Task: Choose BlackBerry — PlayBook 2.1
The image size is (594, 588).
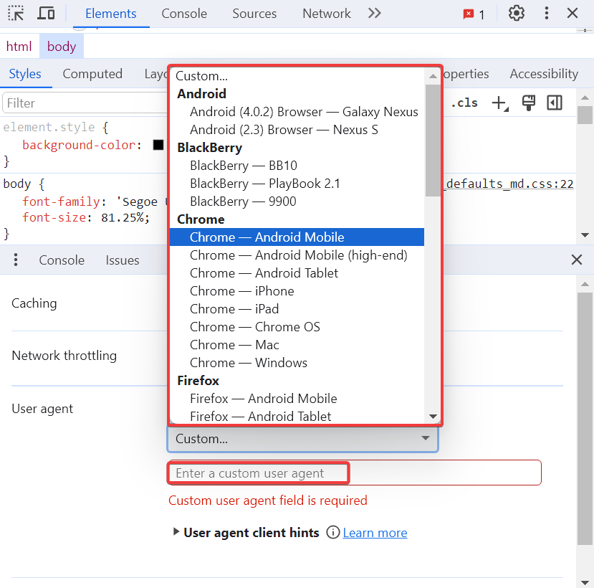Action: pos(297,184)
